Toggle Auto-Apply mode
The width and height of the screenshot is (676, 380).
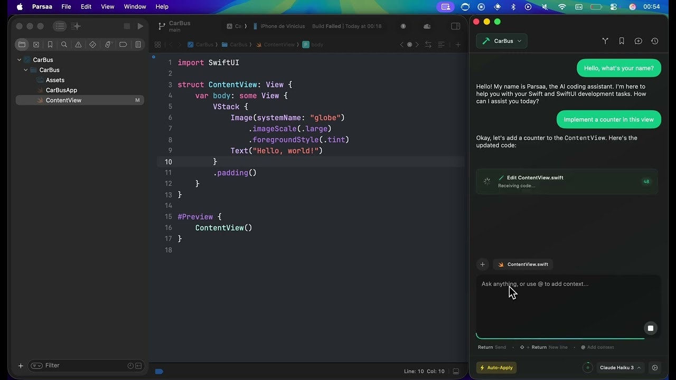tap(496, 367)
